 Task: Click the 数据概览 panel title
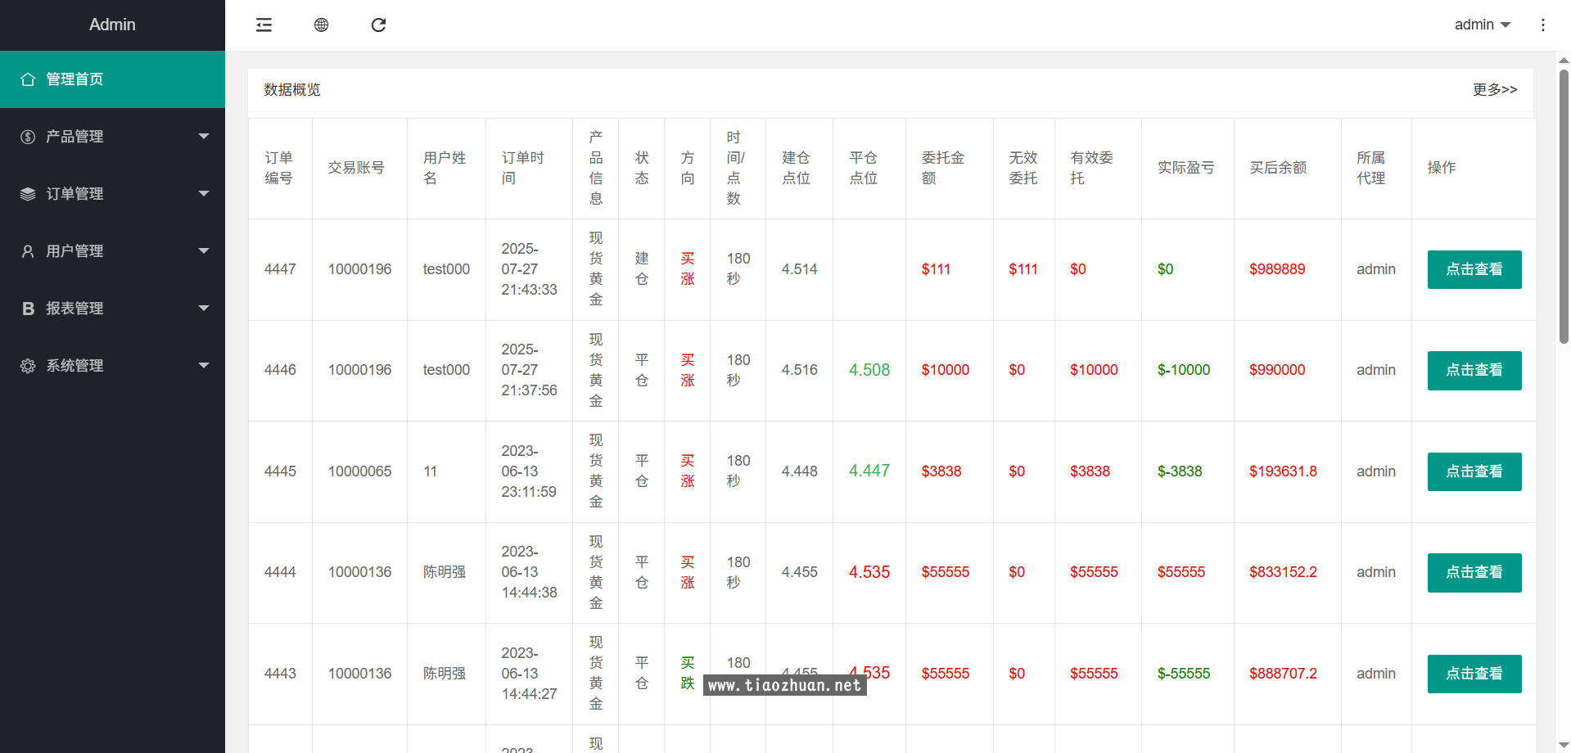292,90
